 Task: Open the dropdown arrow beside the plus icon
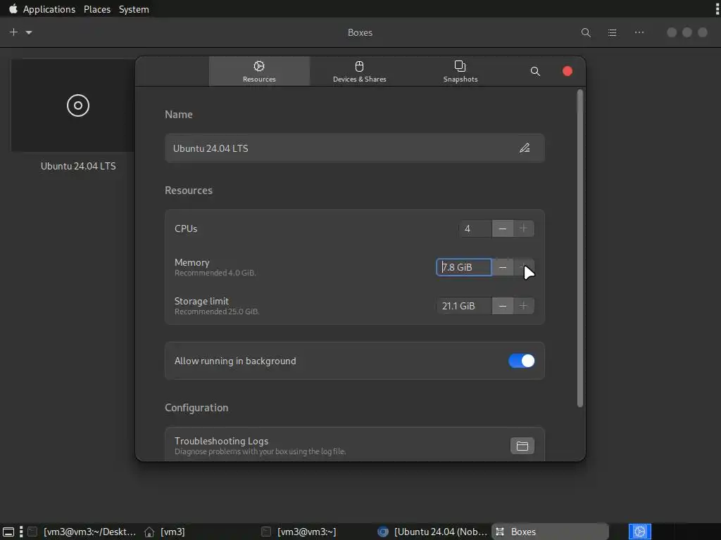(x=29, y=32)
